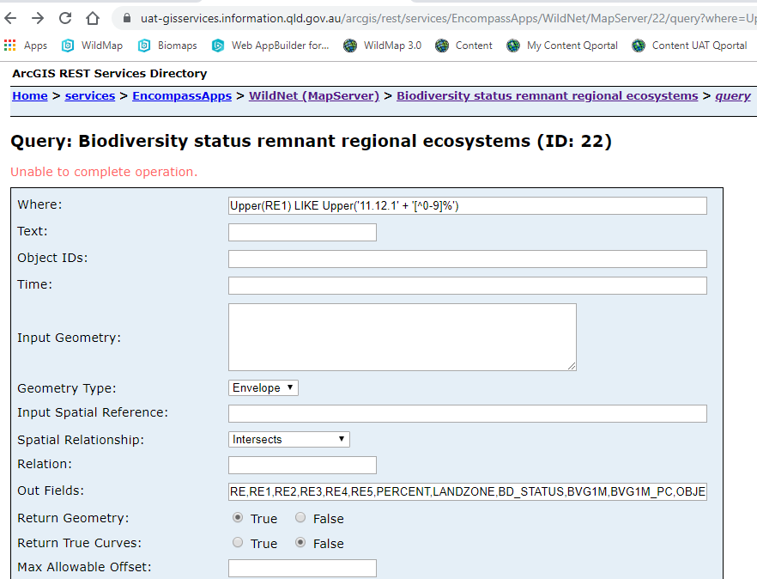
Task: Click the browser Forward arrow
Action: click(x=37, y=18)
